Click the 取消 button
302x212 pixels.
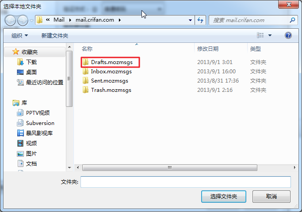tap(271, 197)
